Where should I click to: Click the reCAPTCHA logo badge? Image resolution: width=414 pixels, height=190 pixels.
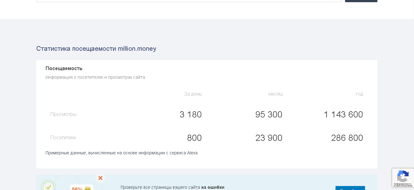[x=403, y=176]
